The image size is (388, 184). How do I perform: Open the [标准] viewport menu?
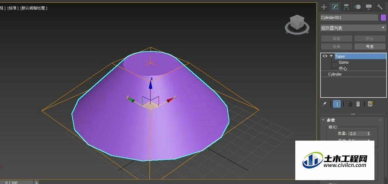[13, 8]
